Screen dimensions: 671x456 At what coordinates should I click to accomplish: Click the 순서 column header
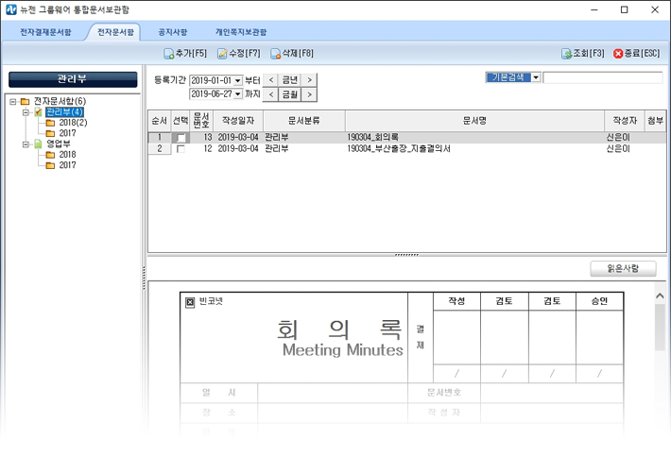[x=159, y=121]
